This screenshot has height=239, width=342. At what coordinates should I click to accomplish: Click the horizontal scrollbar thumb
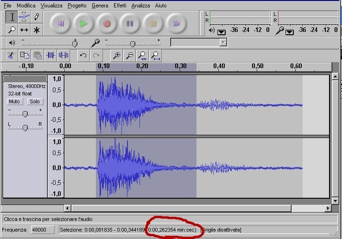(182, 208)
